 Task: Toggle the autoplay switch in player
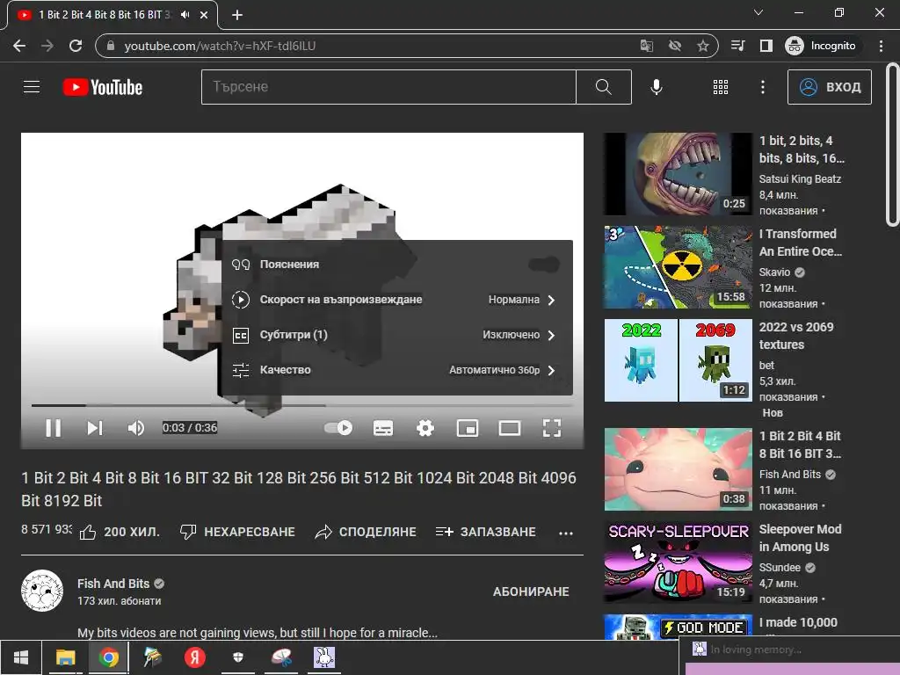tap(338, 428)
